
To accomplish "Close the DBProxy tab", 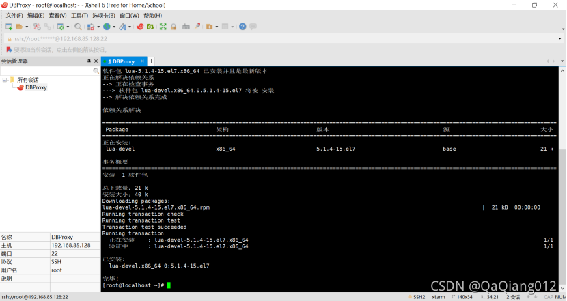I will coord(143,61).
